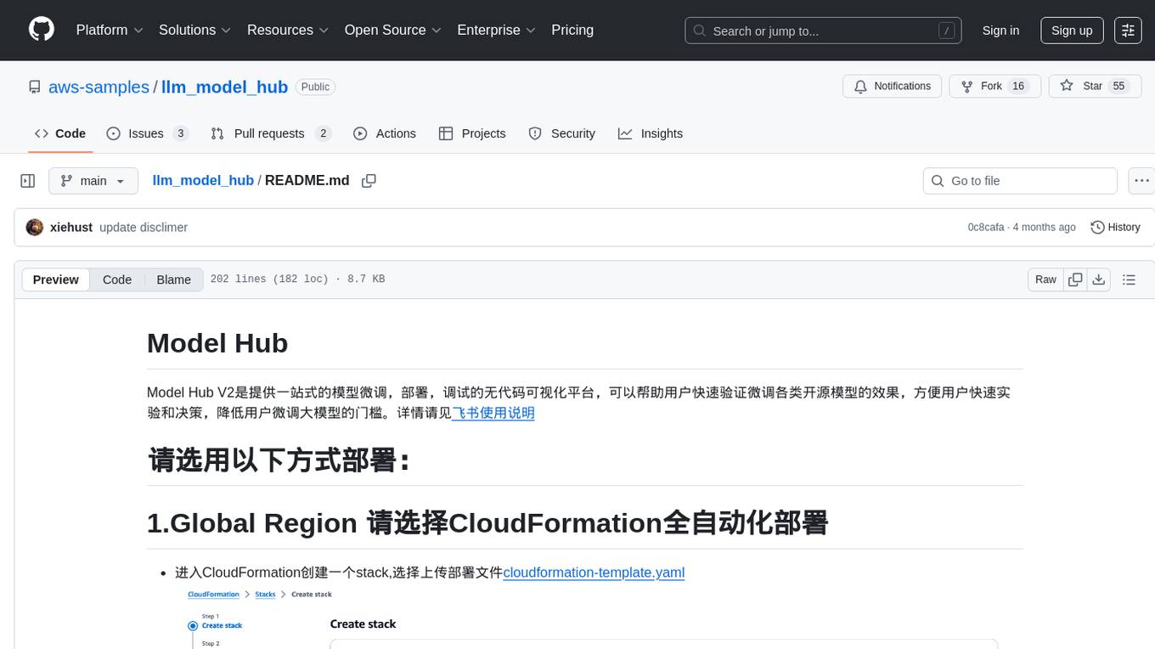This screenshot has width=1155, height=649.
Task: Switch to the Issues tab
Action: click(x=147, y=133)
